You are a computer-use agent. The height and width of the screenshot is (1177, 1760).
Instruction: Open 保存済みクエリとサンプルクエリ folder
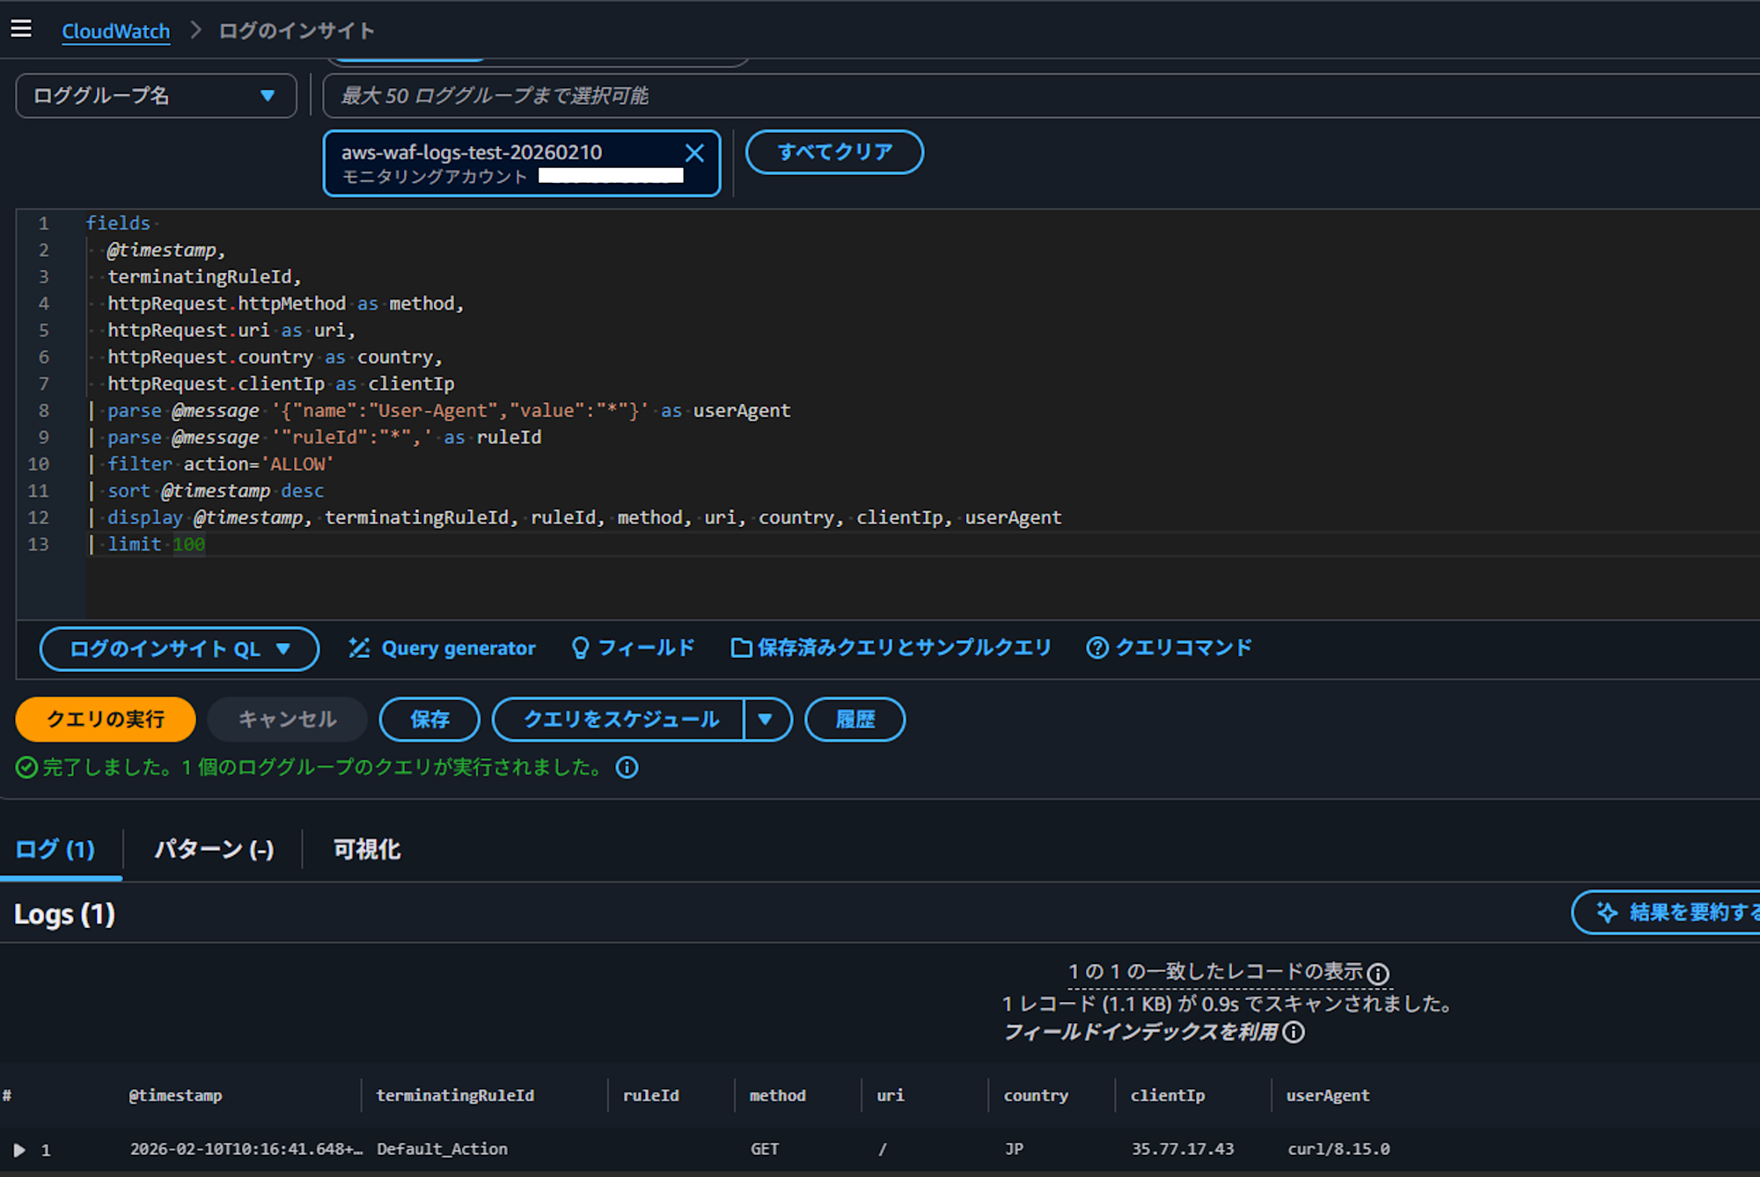click(x=891, y=648)
